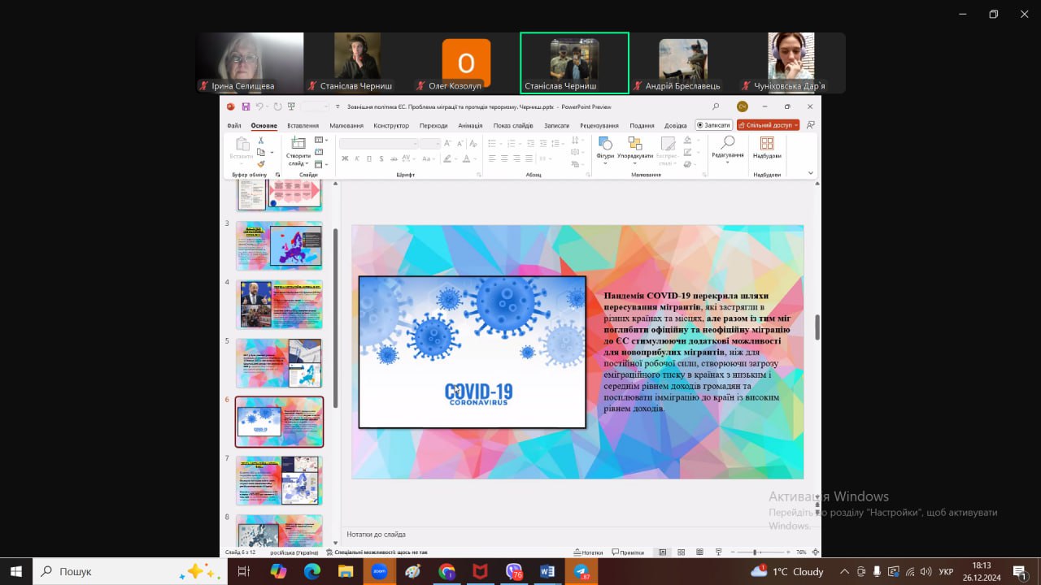Click the Undo arrow in quick access toolbar

pyautogui.click(x=259, y=106)
